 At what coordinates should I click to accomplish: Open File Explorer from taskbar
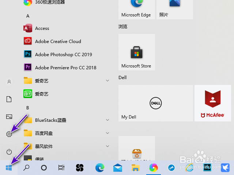tap(135, 168)
